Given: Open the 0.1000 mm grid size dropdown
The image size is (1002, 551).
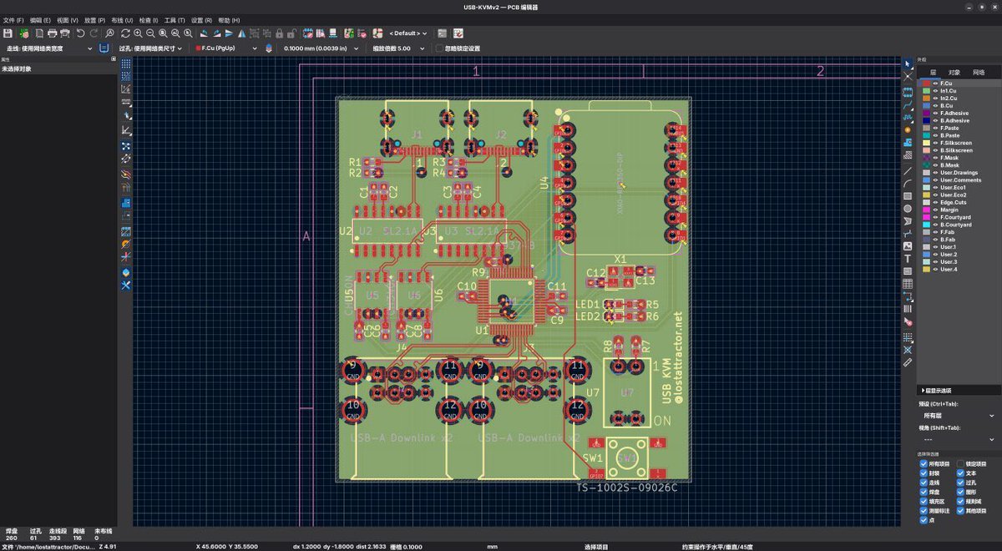Looking at the screenshot, I should pyautogui.click(x=321, y=48).
